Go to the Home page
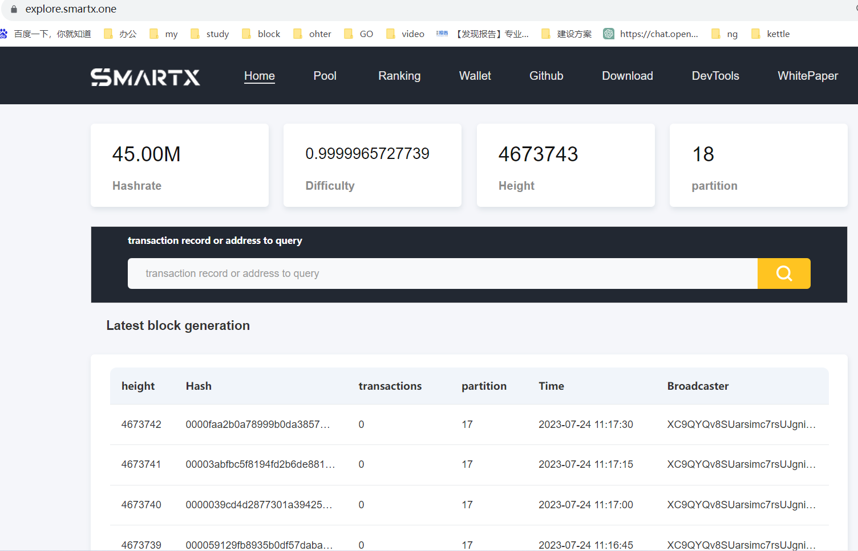 point(260,76)
